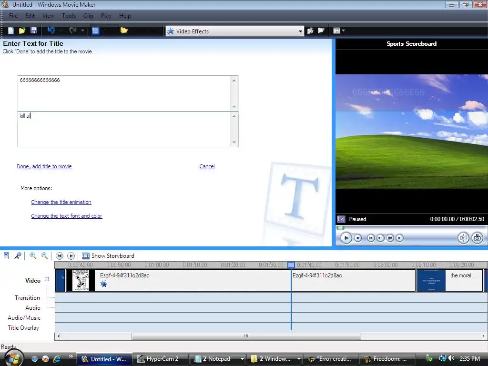This screenshot has height=366, width=488.
Task: Select the first Ezgif-4-94f311c2d8ac clip with the effect star
Action: [178, 280]
